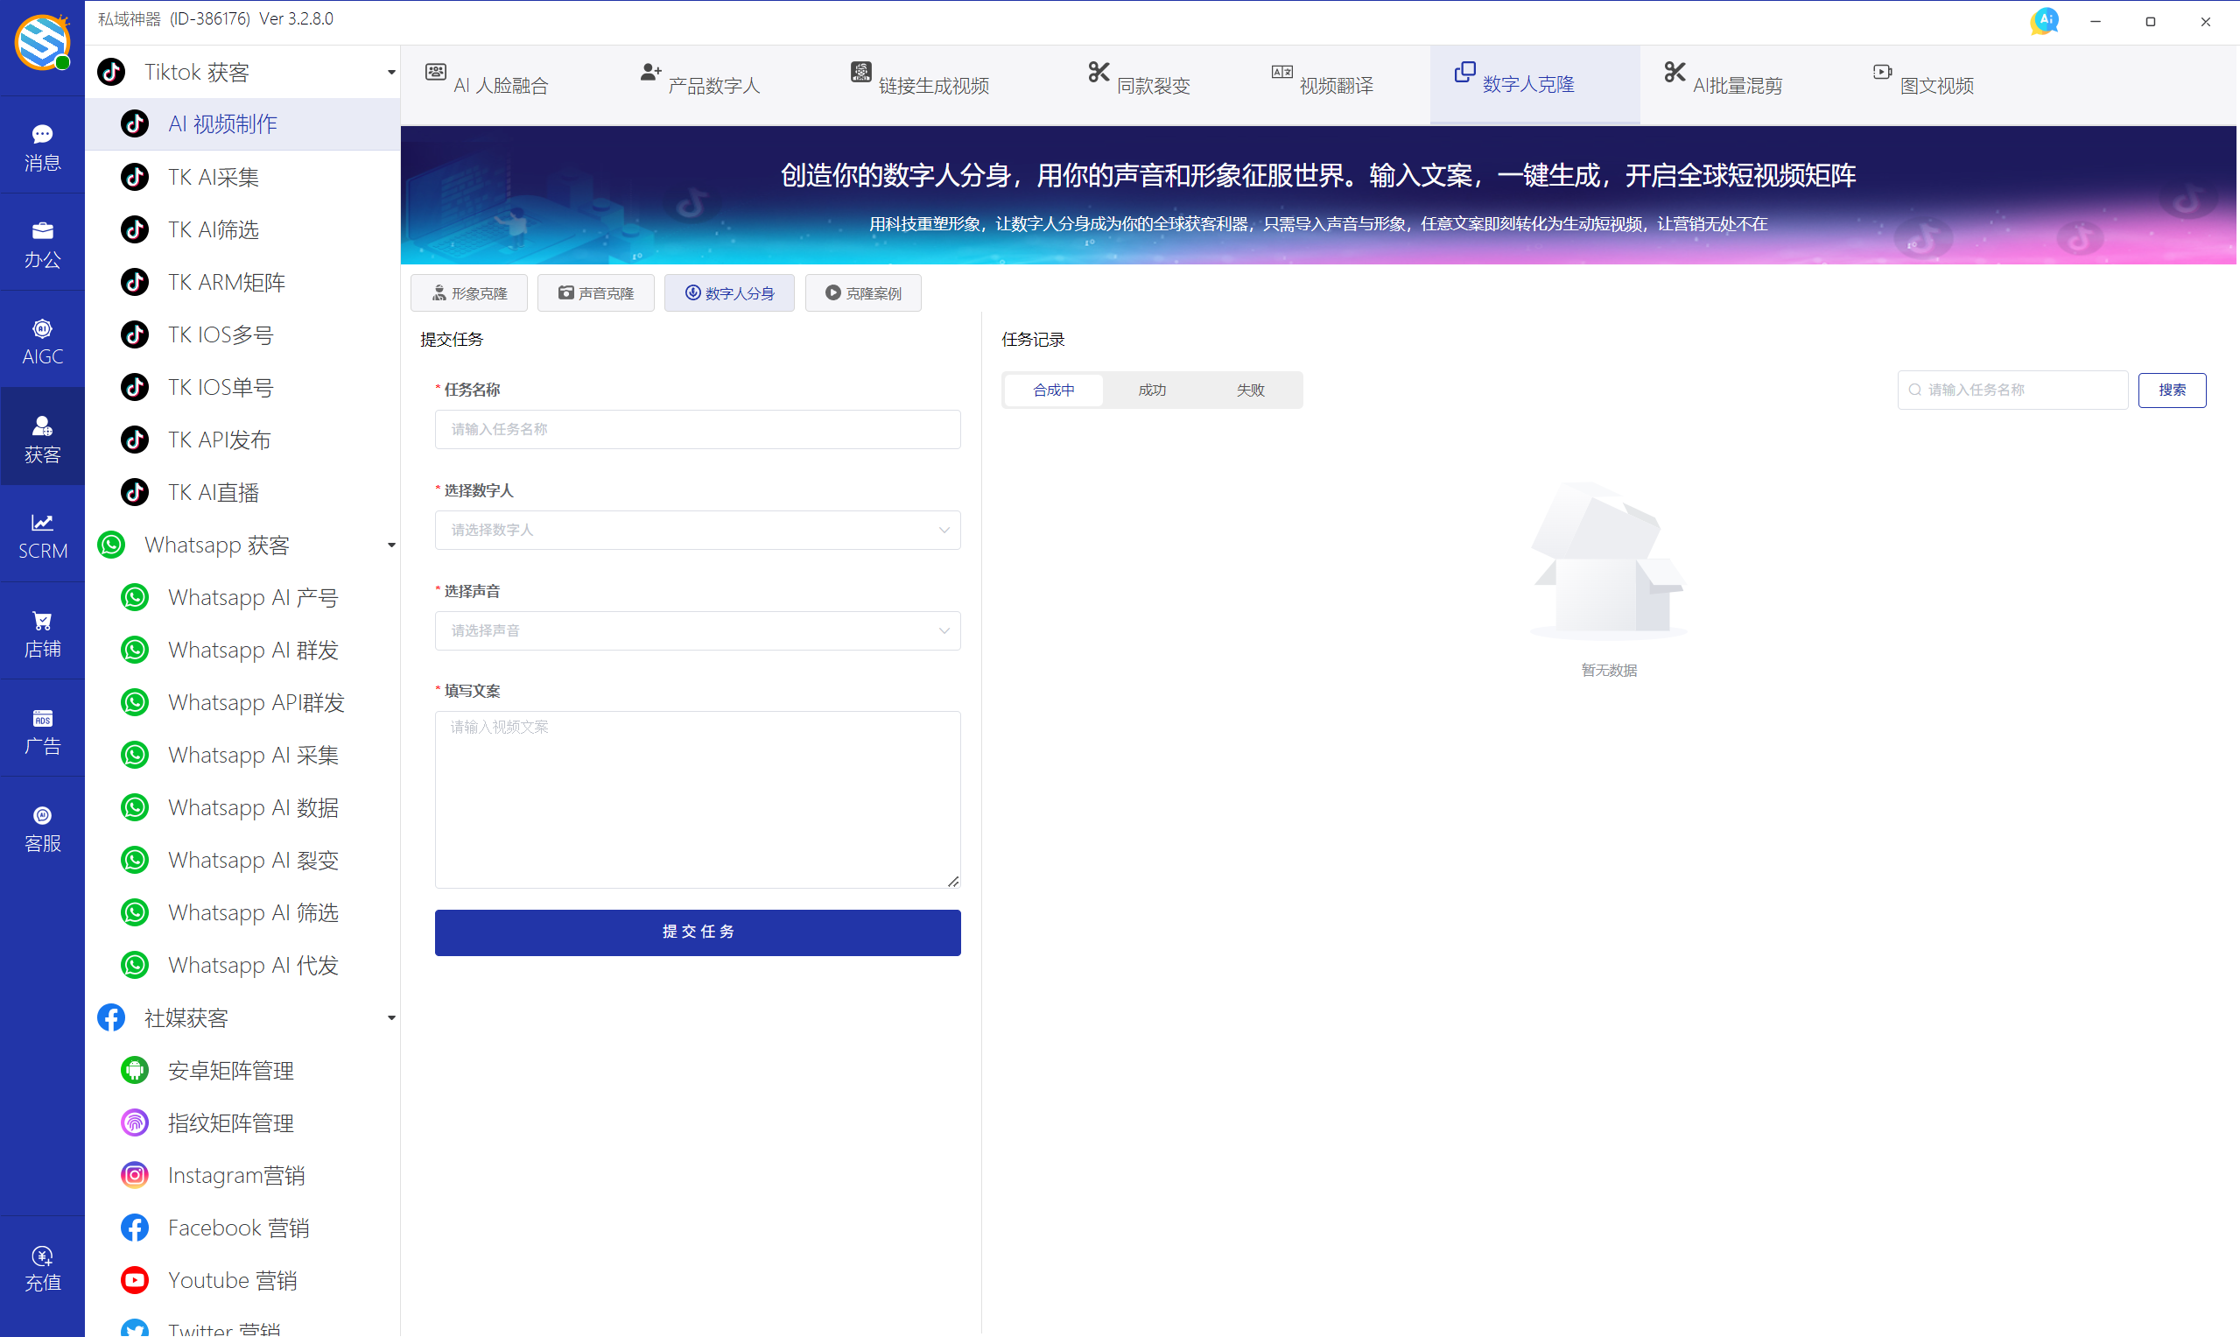View the 克隆案例 clone examples
Image resolution: width=2240 pixels, height=1337 pixels.
[x=862, y=292]
